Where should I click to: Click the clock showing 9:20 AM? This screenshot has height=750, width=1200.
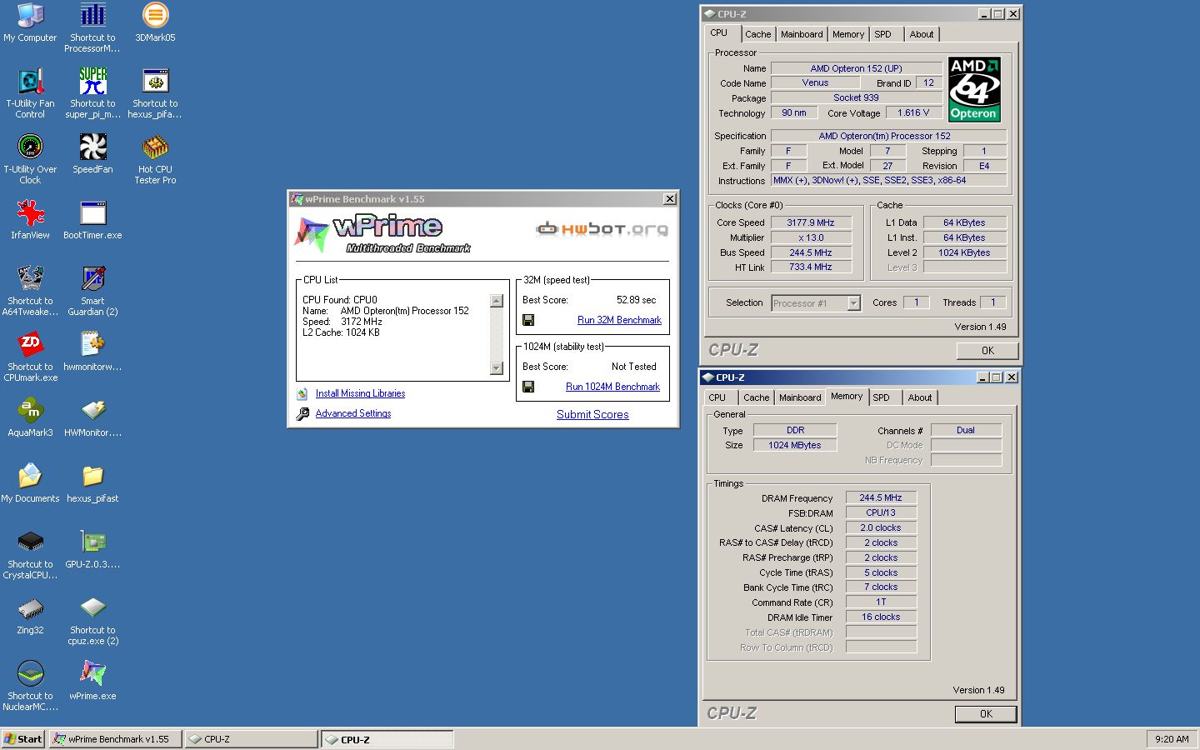coord(1172,739)
